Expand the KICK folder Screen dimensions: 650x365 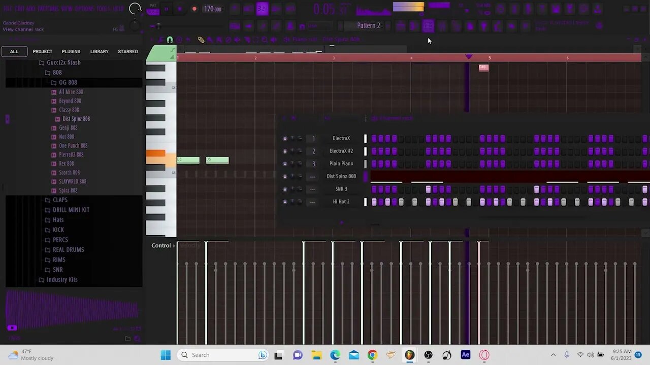(54, 230)
